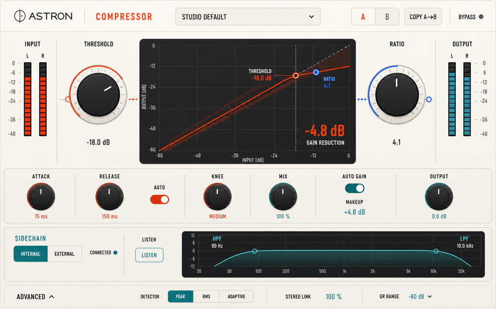Collapse the Advanced section
This screenshot has width=496, height=309.
(x=35, y=297)
